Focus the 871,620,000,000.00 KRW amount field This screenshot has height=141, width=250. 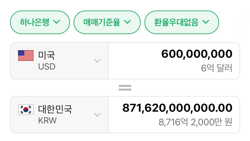point(177,108)
